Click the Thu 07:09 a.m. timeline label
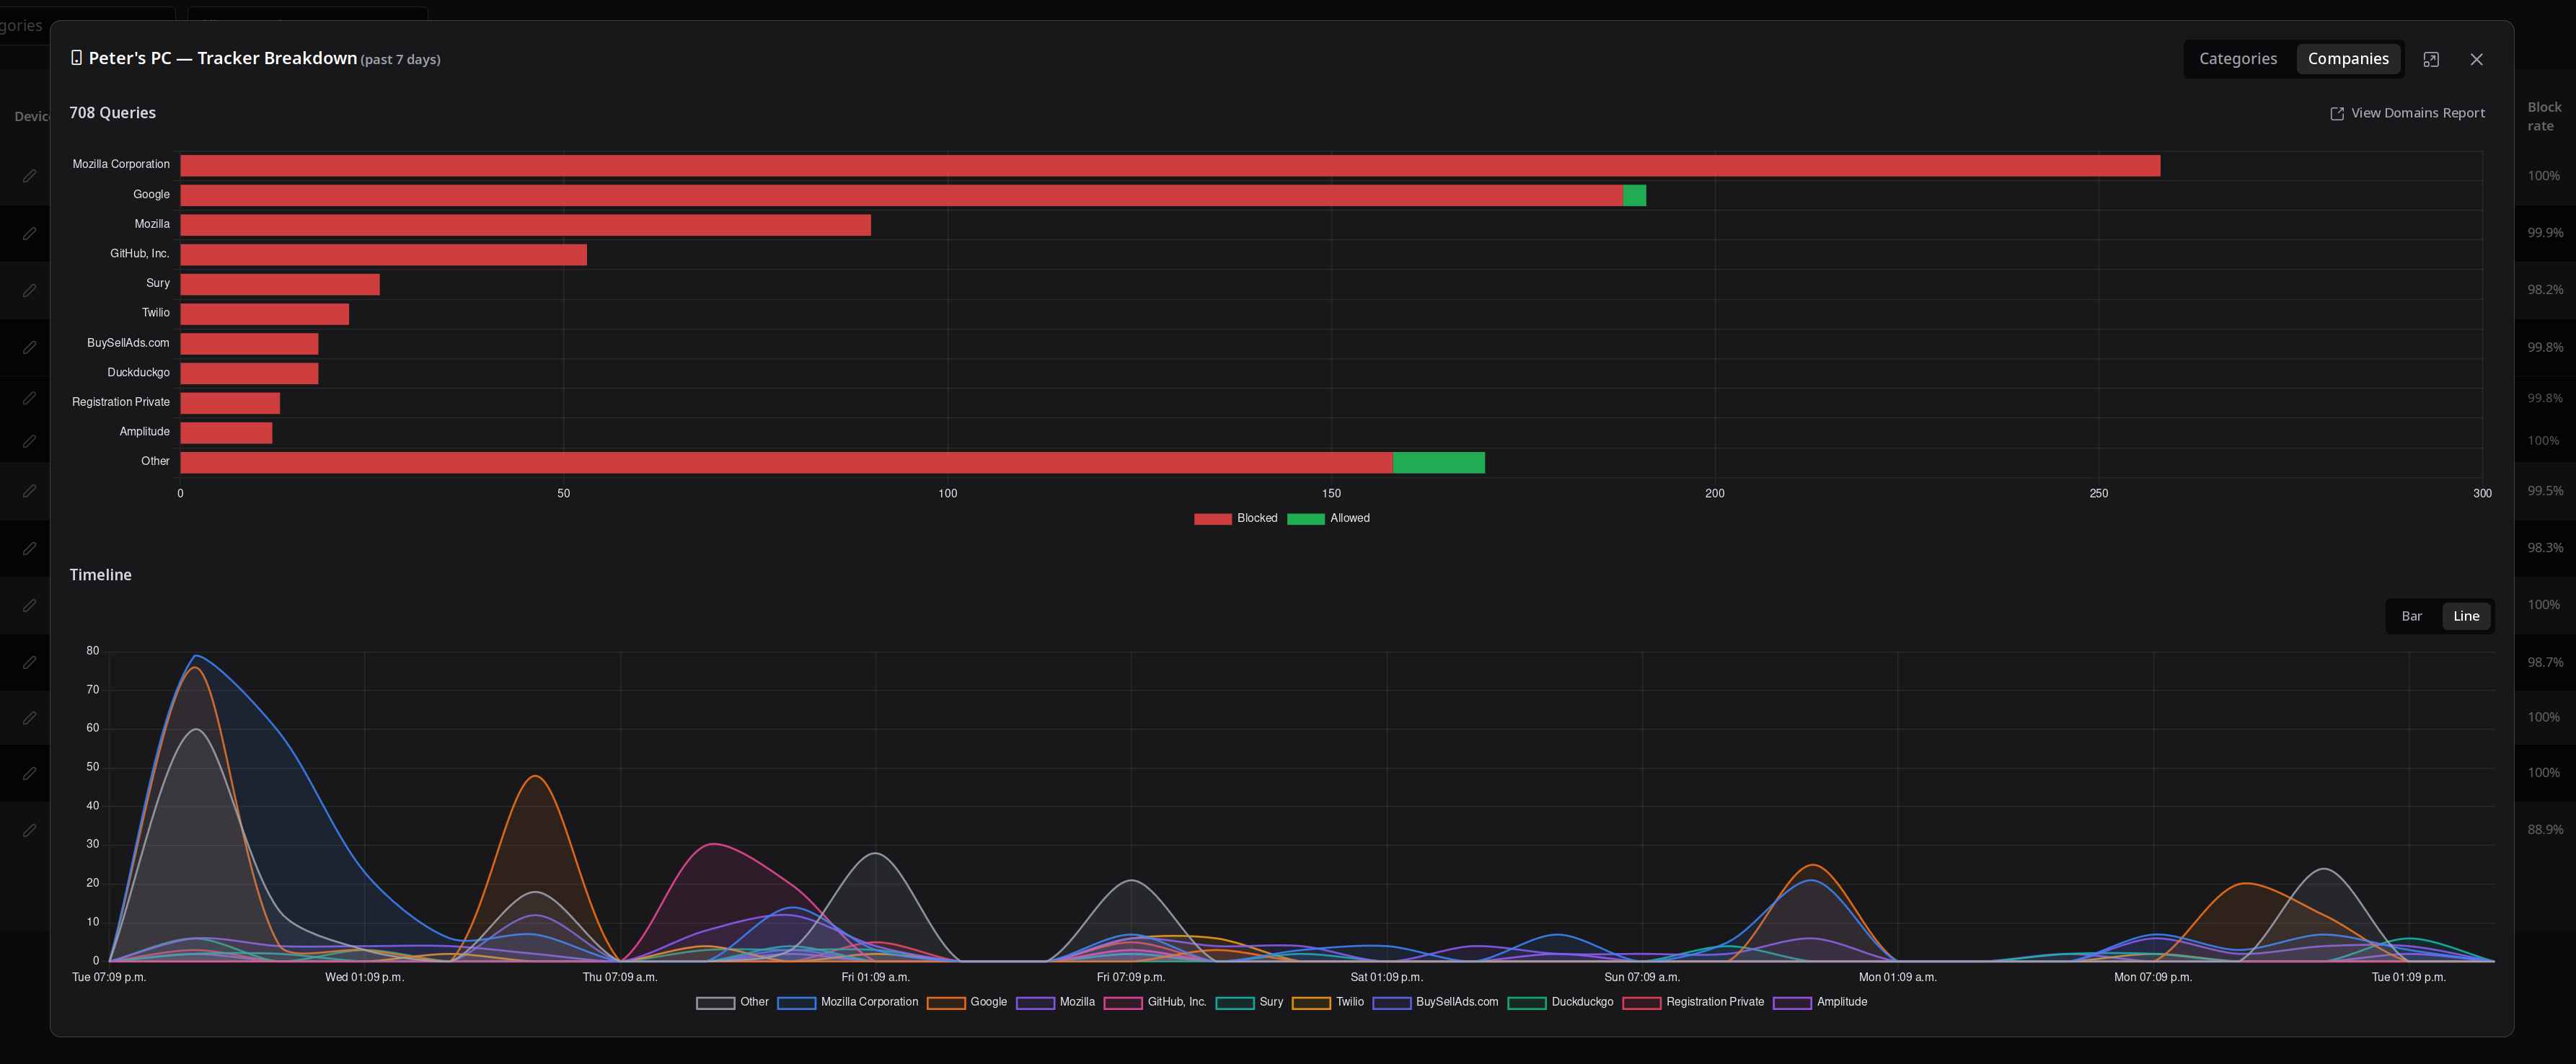The image size is (2576, 1064). pos(620,977)
